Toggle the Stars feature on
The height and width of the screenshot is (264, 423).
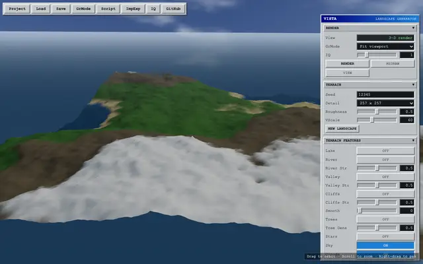tap(385, 236)
